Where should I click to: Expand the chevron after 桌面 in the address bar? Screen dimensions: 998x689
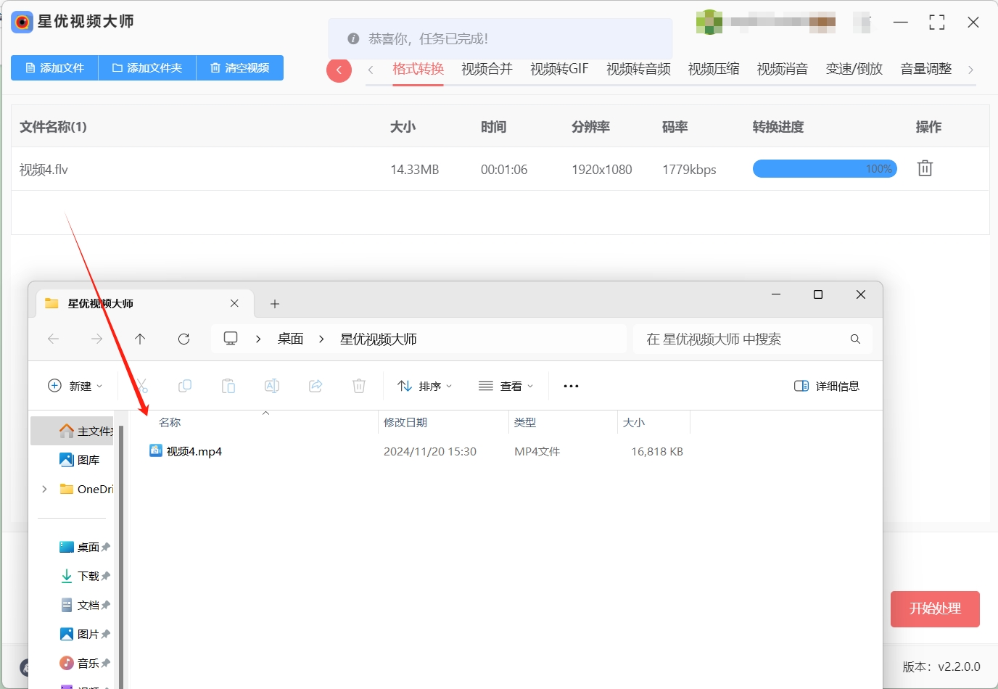pyautogui.click(x=321, y=339)
